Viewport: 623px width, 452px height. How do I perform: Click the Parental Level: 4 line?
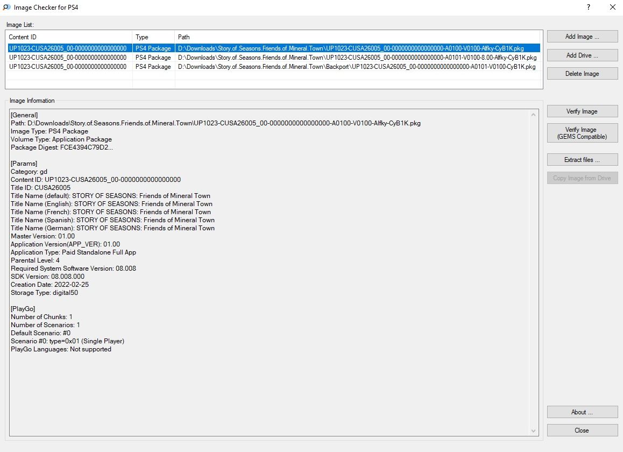pos(36,260)
